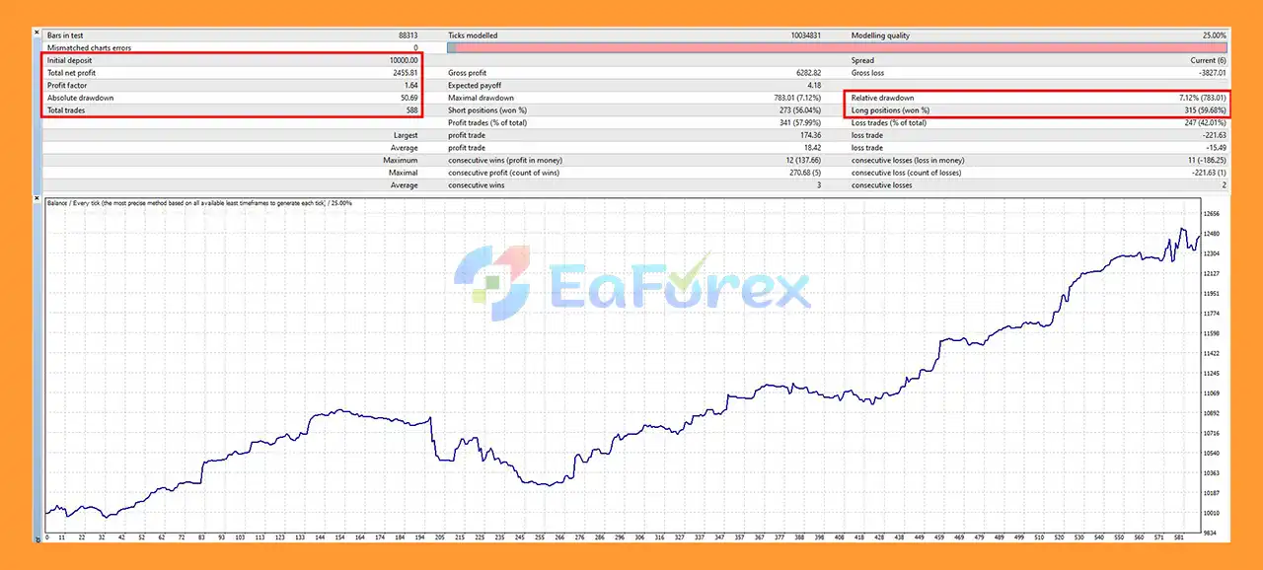1263x570 pixels.
Task: Select the Initial deposit row
Action: [233, 60]
